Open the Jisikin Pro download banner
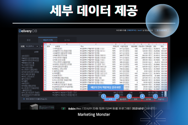This screenshot has width=188, height=125. [94, 107]
